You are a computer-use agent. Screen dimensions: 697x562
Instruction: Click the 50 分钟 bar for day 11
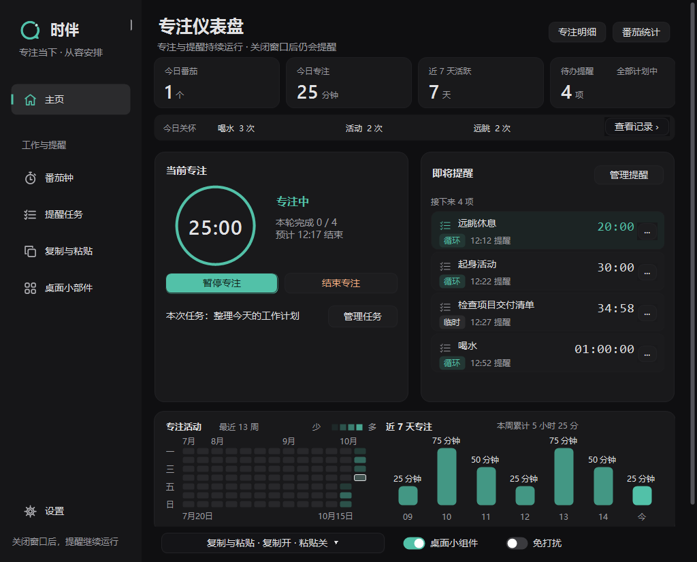click(486, 486)
